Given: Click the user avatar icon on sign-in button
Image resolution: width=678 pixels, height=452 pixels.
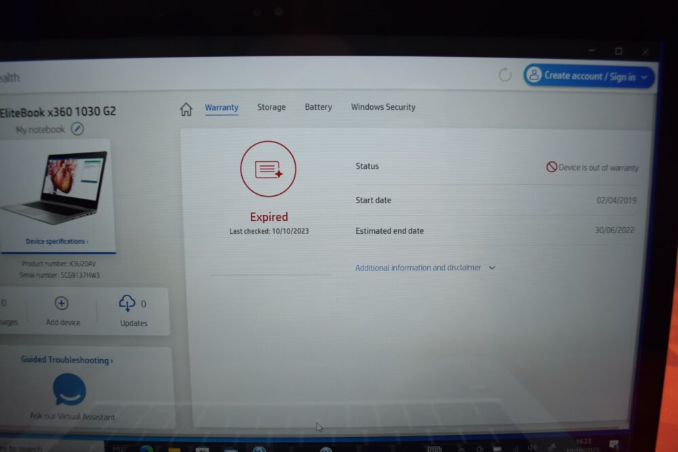Looking at the screenshot, I should (534, 75).
